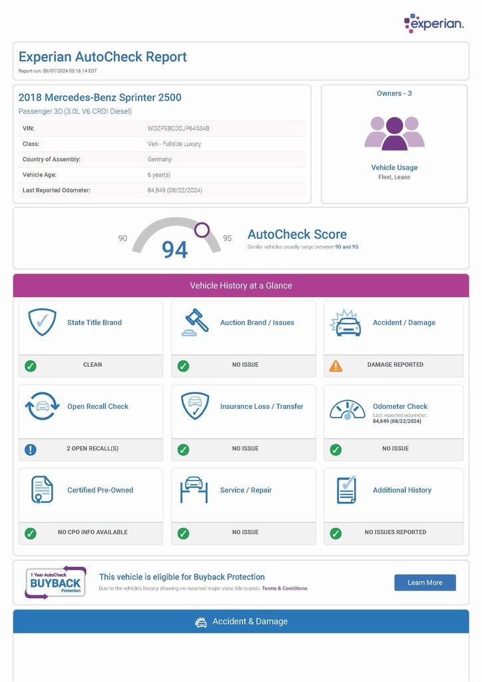Screen dimensions: 482x682
Task: Click the AutoCheck Score gauge marker
Action: 202,230
